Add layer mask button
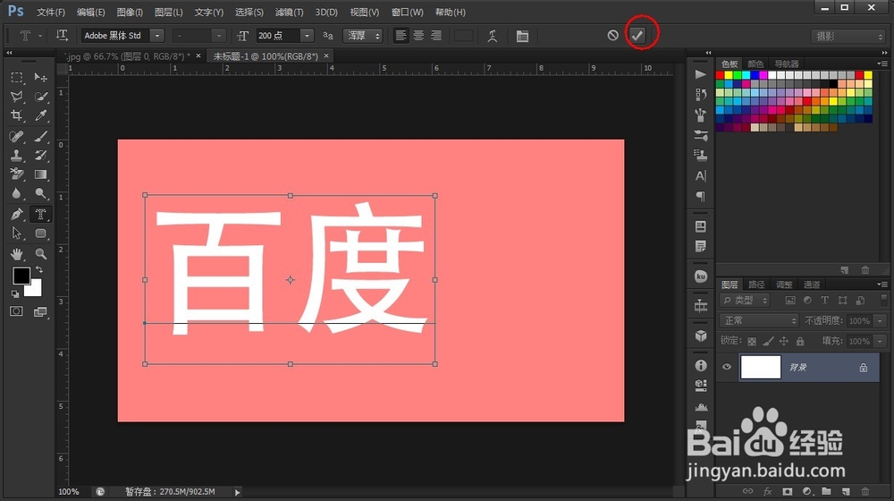 [788, 491]
